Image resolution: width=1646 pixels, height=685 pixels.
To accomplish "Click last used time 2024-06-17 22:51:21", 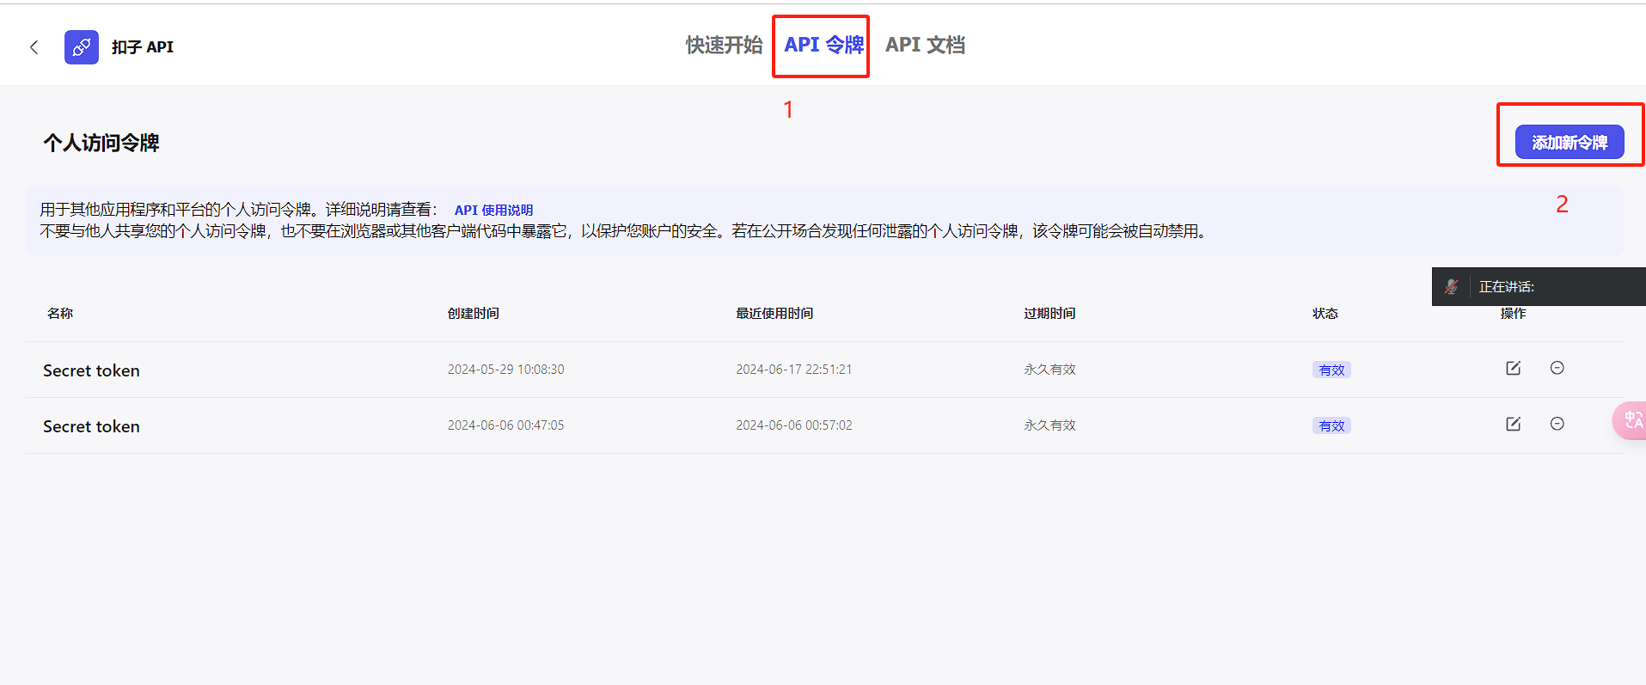I will click(x=793, y=370).
